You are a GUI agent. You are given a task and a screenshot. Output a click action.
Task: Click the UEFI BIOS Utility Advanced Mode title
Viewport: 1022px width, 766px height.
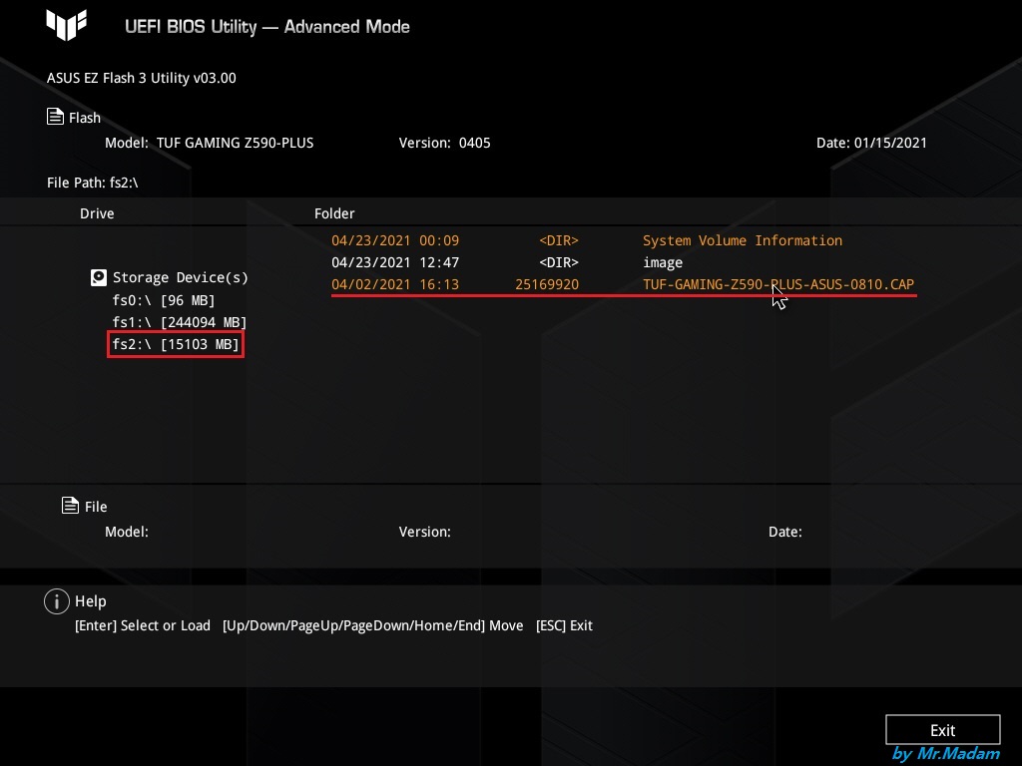(x=267, y=27)
